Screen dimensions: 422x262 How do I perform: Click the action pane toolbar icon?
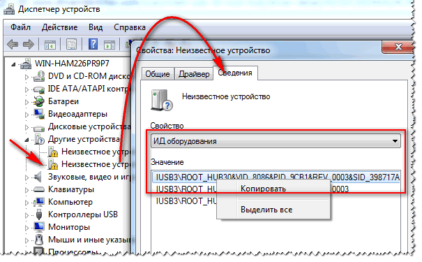click(110, 45)
